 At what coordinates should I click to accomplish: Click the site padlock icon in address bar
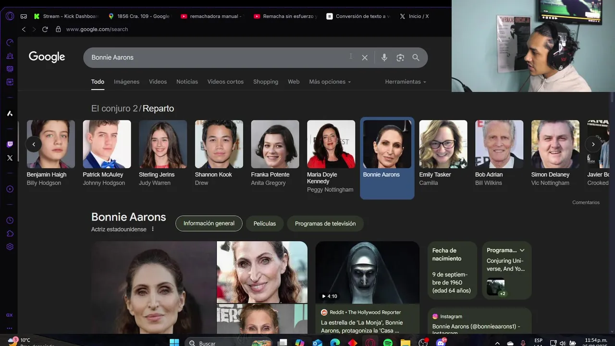tap(58, 29)
